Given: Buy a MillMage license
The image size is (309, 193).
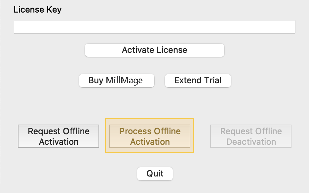Looking at the screenshot, I should 116,81.
